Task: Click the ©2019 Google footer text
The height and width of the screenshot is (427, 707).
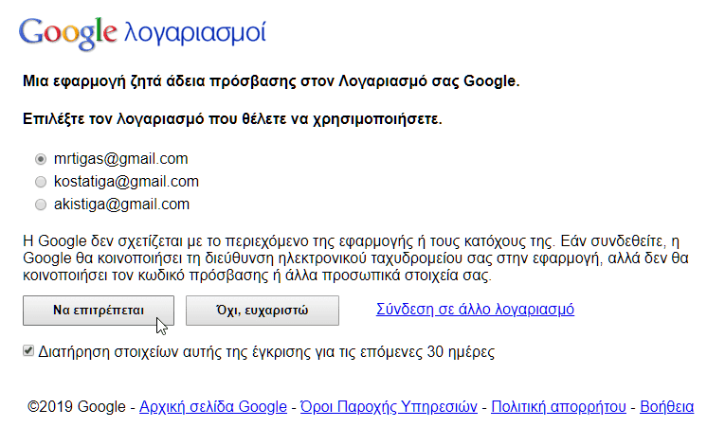Action: (x=77, y=407)
